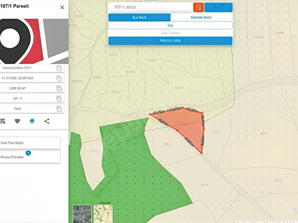Open the parcel details list icon
This screenshot has height=223, width=298.
point(3,121)
